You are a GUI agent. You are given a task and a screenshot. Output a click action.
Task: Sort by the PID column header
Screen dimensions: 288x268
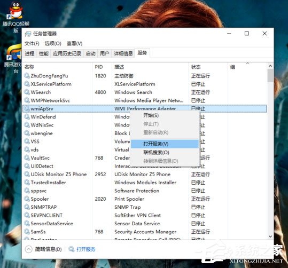pyautogui.click(x=102, y=67)
